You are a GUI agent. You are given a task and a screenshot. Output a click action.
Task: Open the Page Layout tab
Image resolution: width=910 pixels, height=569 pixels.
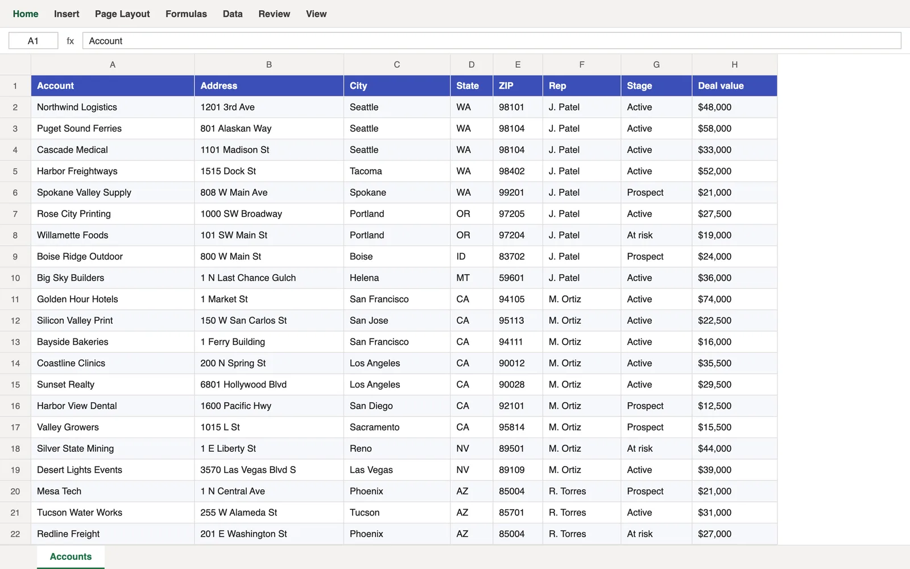click(x=122, y=14)
